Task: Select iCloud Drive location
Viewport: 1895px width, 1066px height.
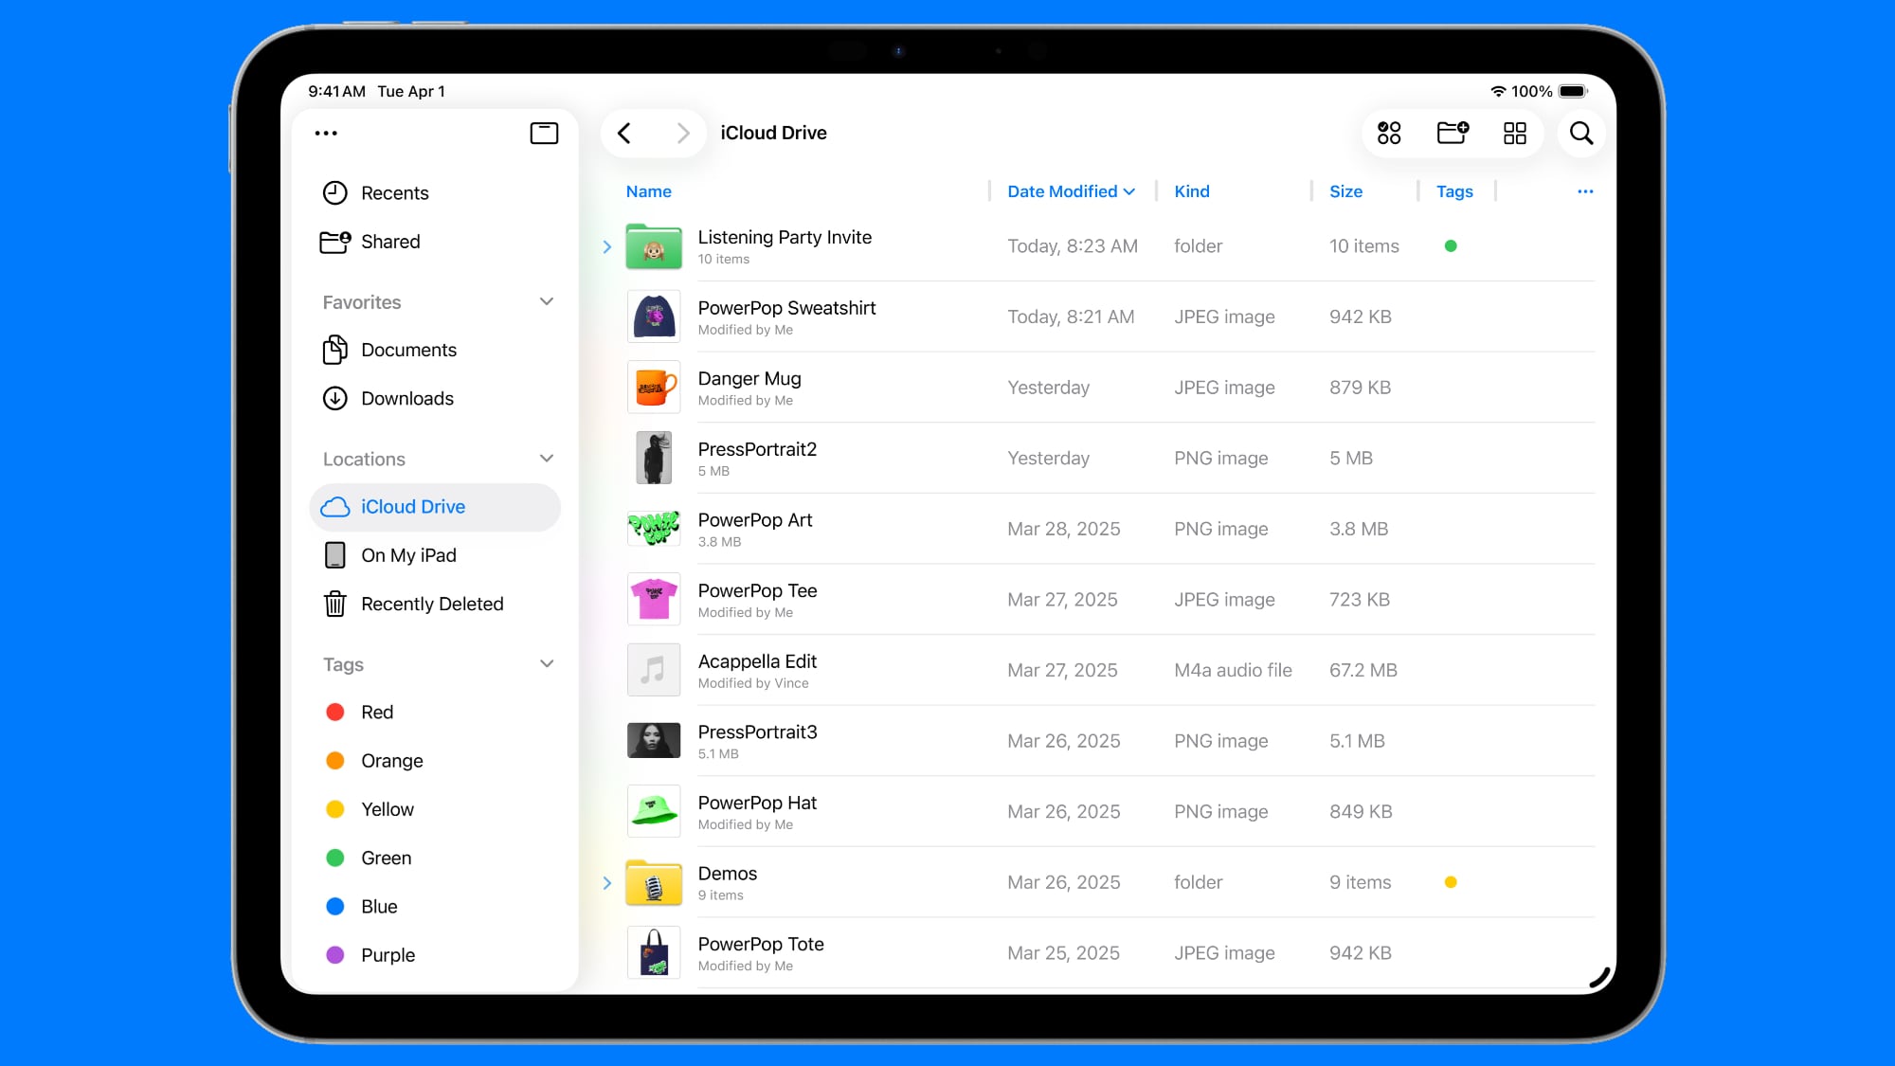Action: coord(436,507)
